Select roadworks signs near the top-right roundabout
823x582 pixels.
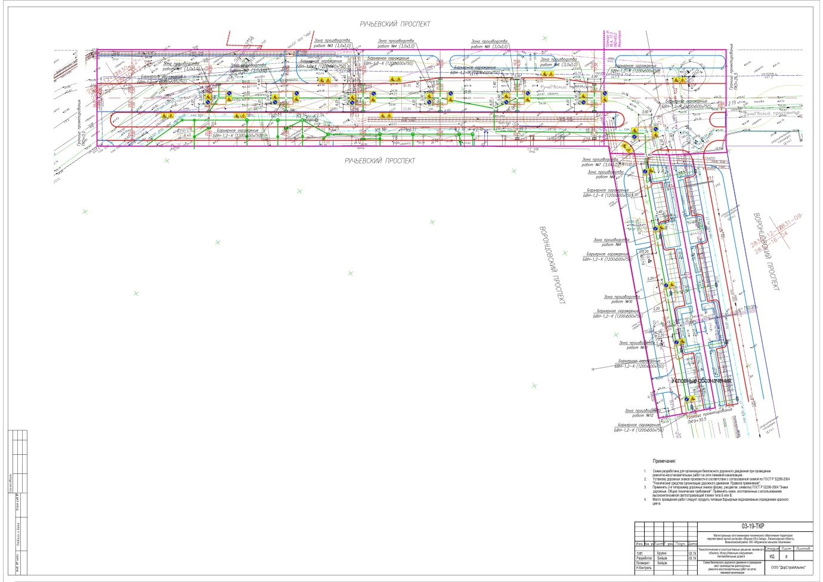[x=677, y=80]
